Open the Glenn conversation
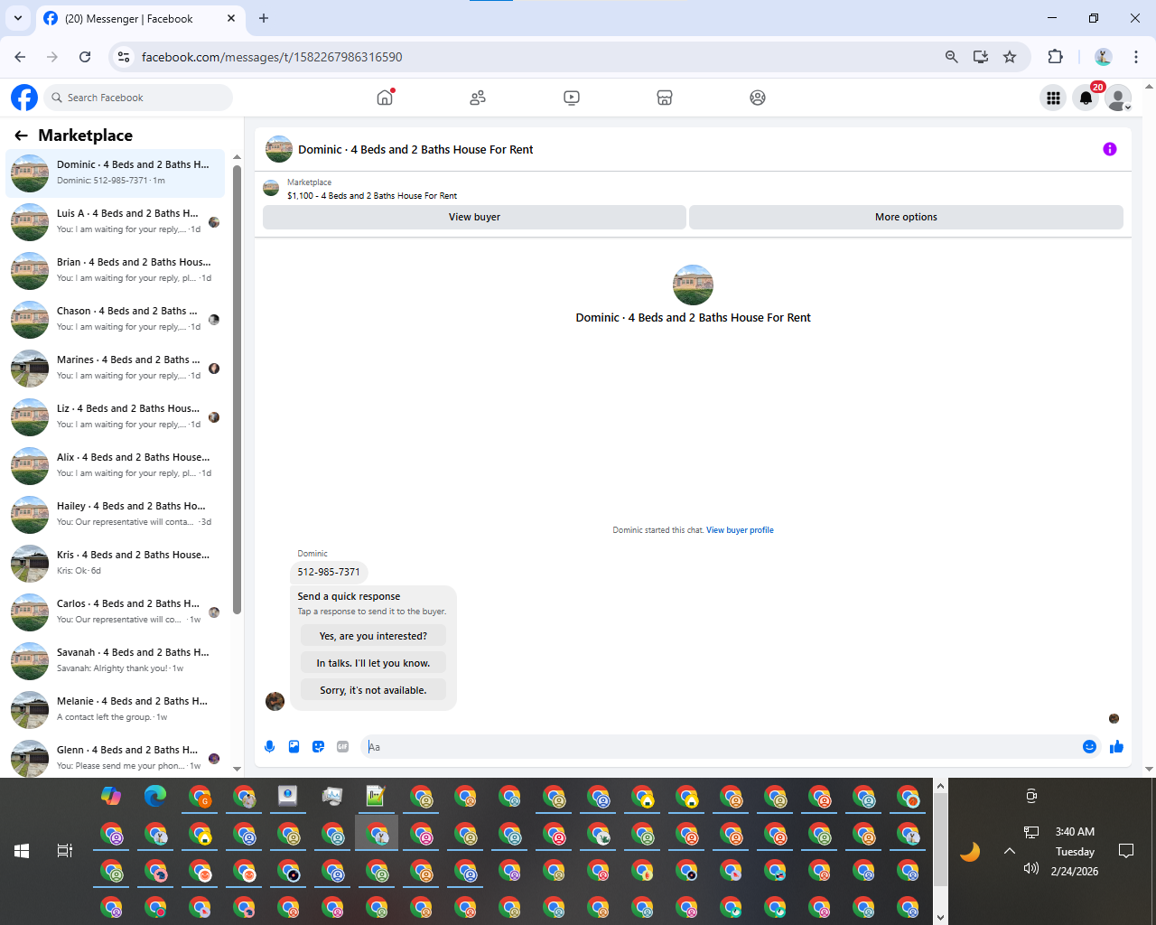The height and width of the screenshot is (925, 1156). (116, 757)
